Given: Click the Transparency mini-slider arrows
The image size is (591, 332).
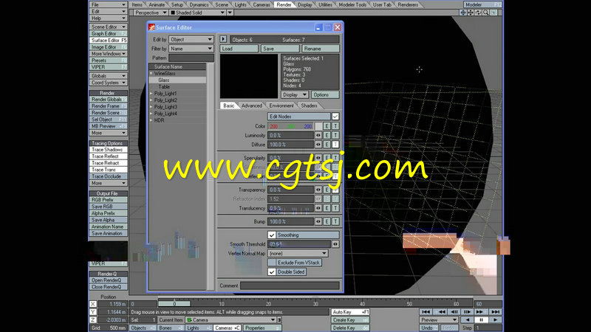Looking at the screenshot, I should [x=318, y=190].
